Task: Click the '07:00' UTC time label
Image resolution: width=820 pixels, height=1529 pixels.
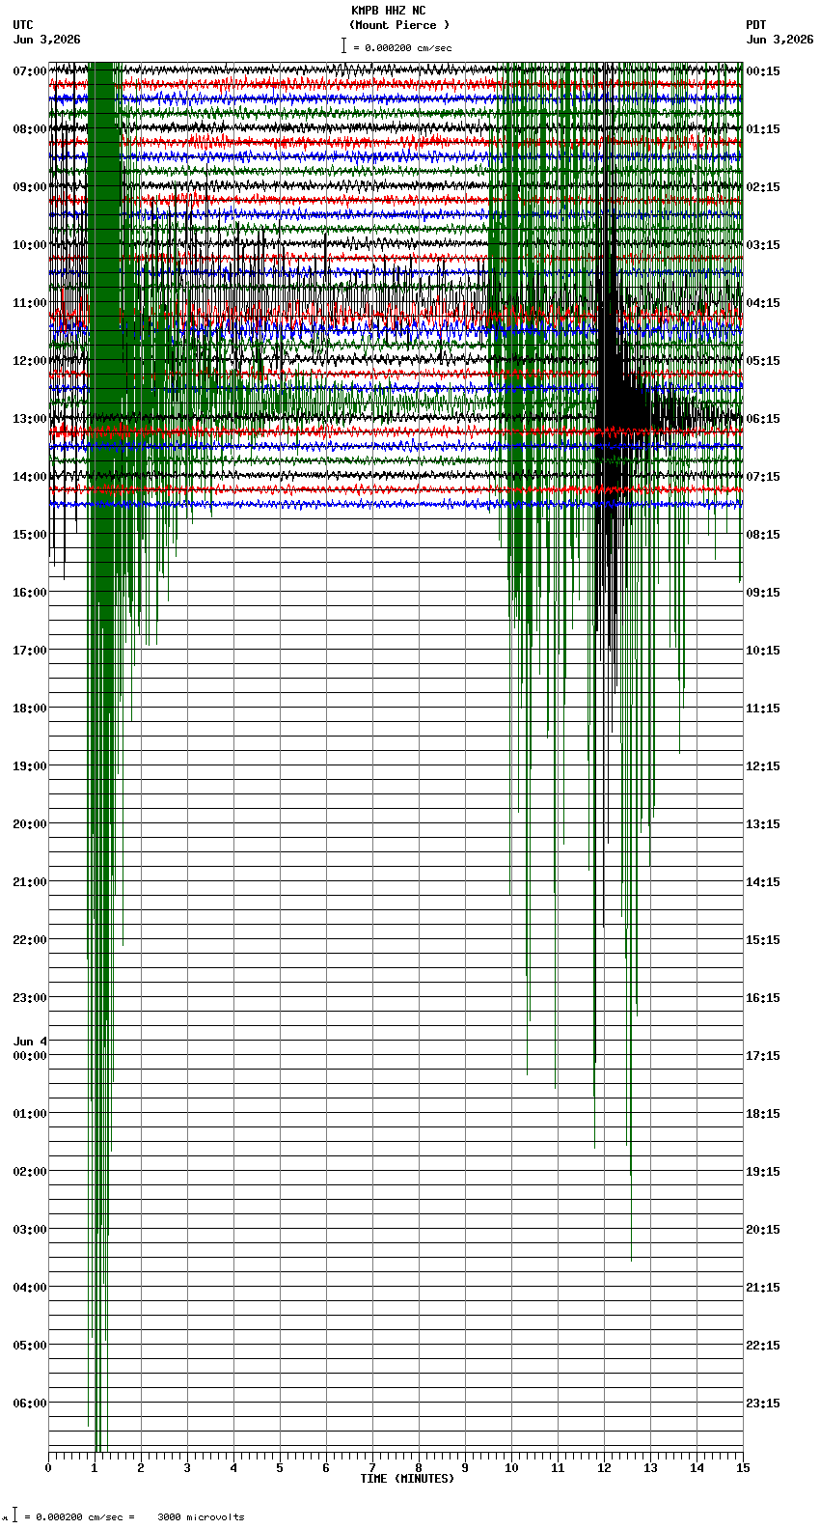Action: [x=30, y=71]
